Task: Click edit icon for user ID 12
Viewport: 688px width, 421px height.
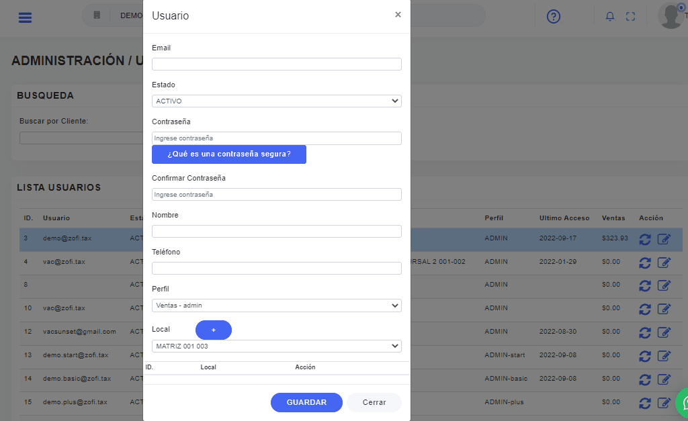Action: click(664, 332)
